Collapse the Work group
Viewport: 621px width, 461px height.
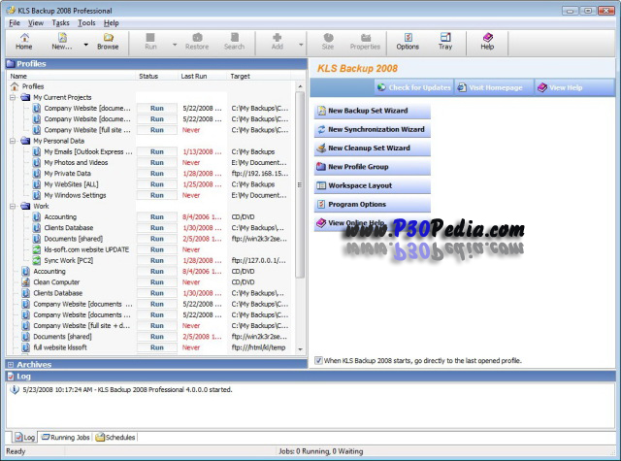click(x=13, y=206)
